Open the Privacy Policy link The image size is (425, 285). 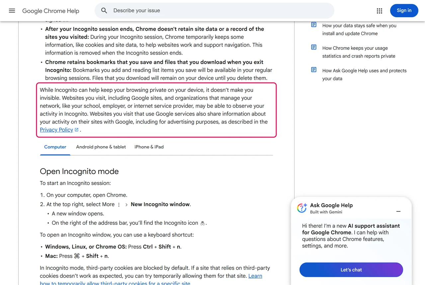56,130
